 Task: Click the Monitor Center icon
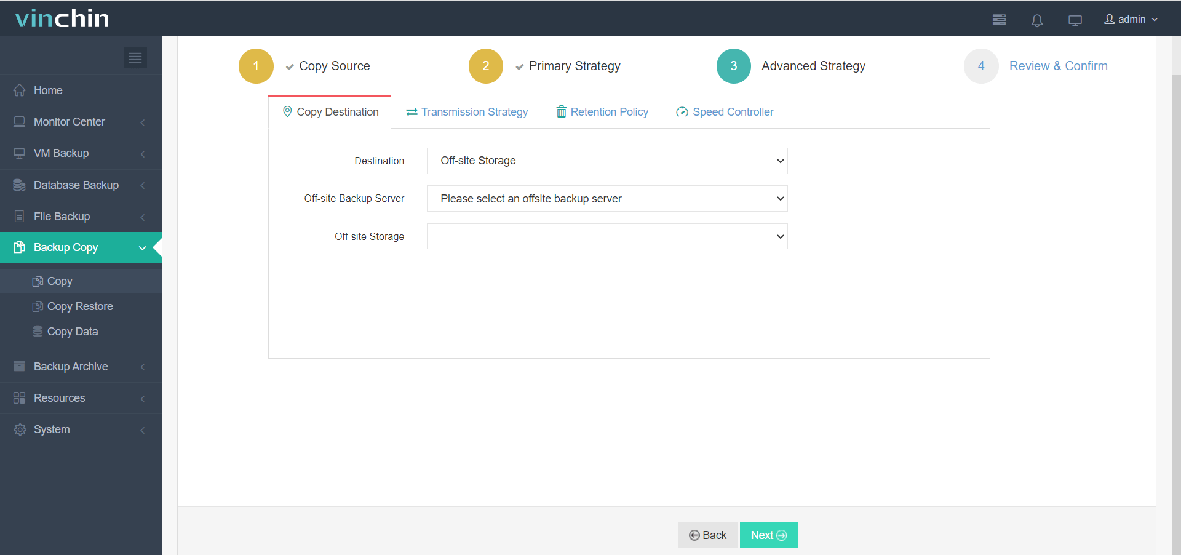tap(20, 122)
